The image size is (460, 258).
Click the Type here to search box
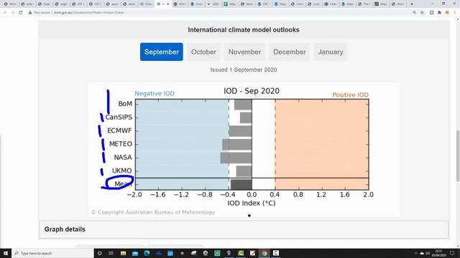(x=52, y=253)
